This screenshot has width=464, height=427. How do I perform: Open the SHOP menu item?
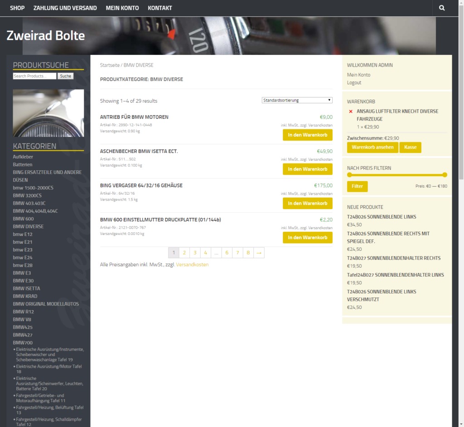tap(17, 8)
